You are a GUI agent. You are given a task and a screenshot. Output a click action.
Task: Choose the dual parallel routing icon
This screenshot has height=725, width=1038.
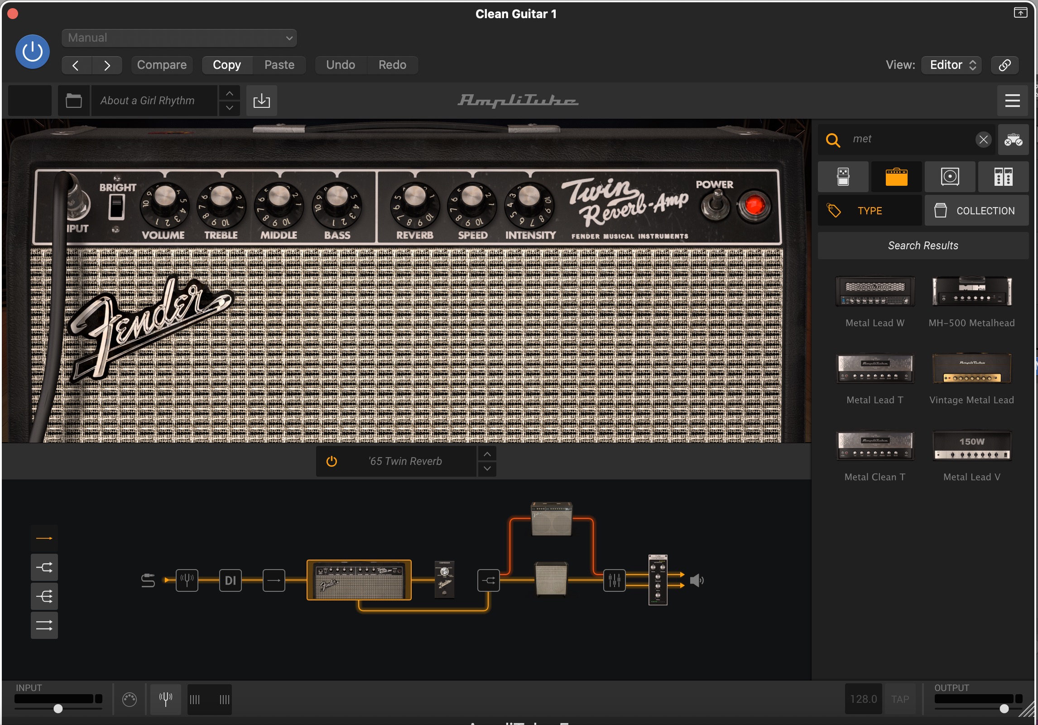[x=44, y=625]
